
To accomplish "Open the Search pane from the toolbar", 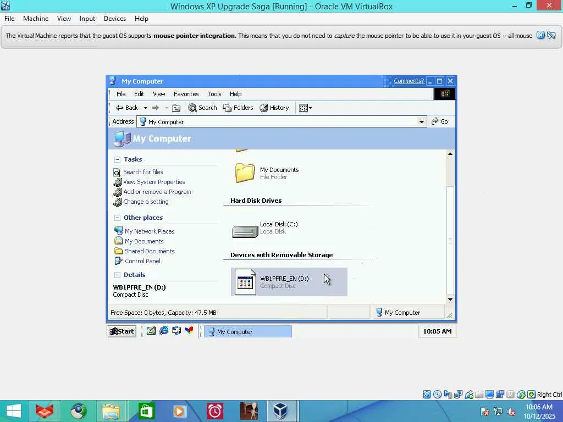I will click(202, 108).
